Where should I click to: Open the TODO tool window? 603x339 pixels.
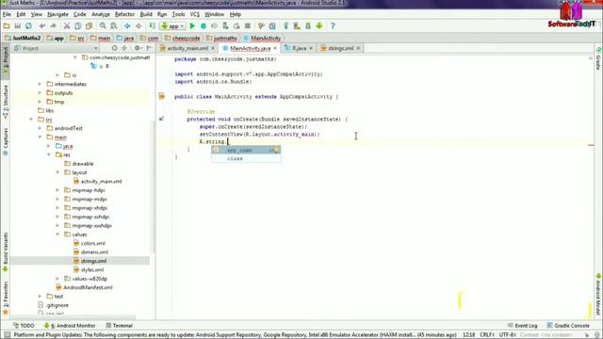click(x=24, y=326)
